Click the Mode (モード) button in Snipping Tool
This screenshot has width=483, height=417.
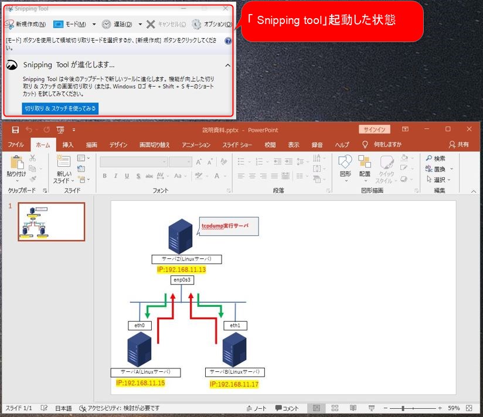point(70,24)
